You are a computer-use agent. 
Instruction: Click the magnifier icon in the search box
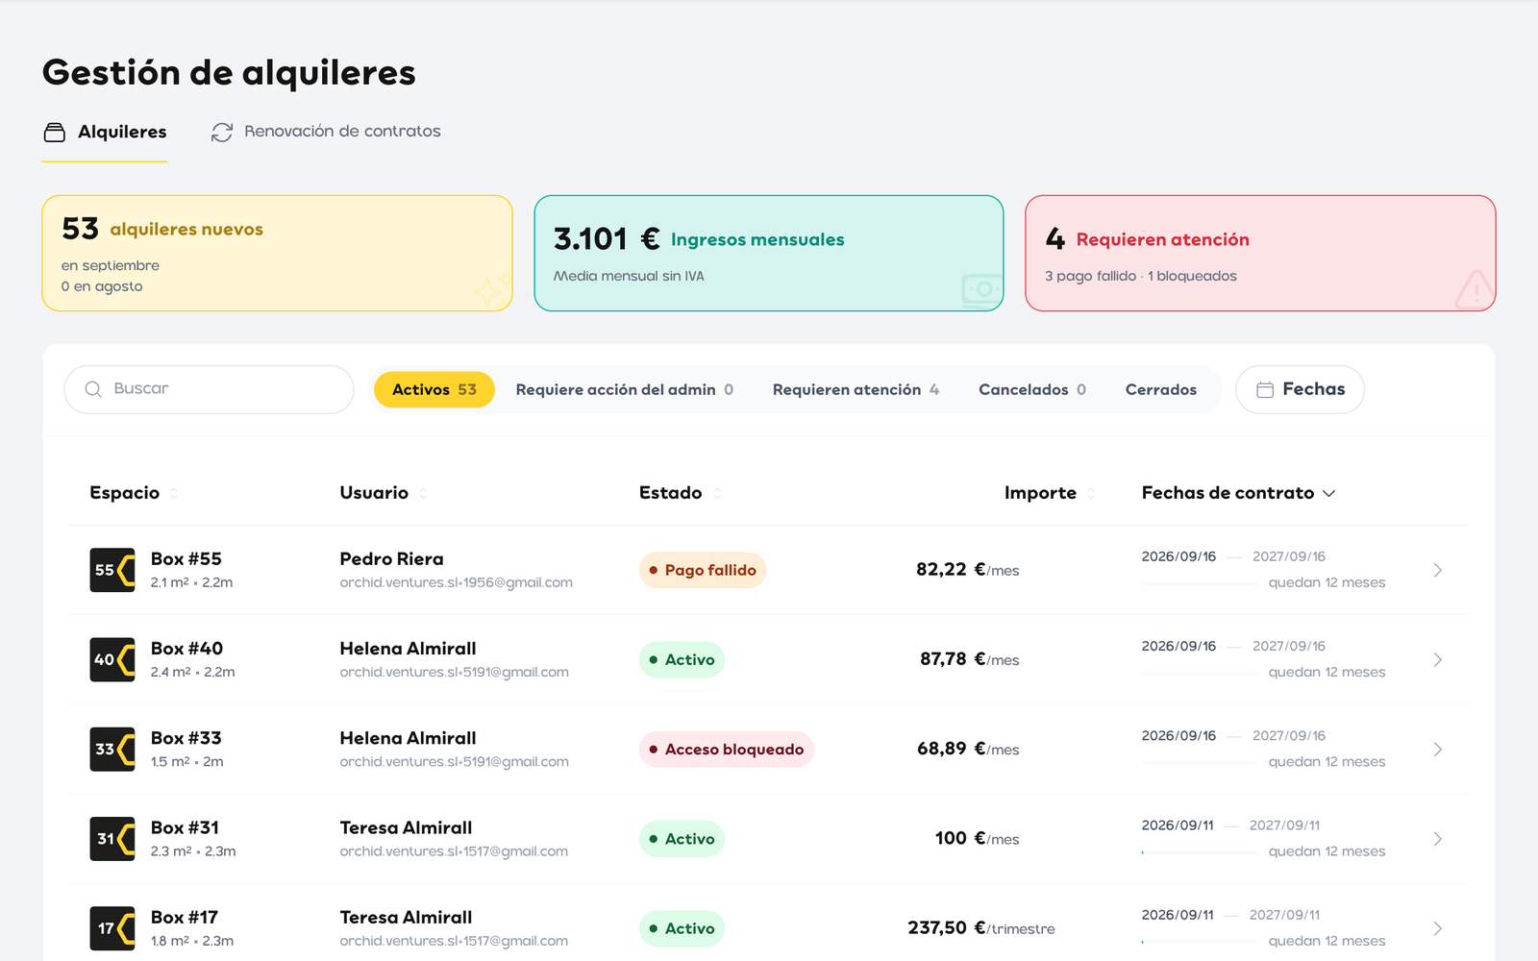pos(93,389)
